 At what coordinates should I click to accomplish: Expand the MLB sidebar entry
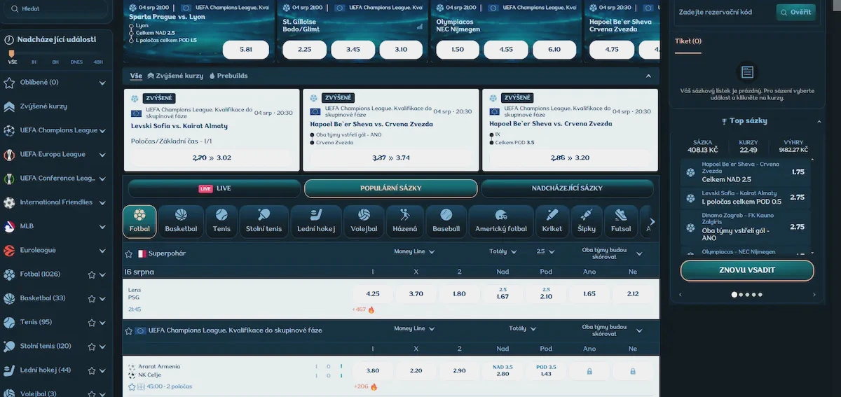coord(102,227)
